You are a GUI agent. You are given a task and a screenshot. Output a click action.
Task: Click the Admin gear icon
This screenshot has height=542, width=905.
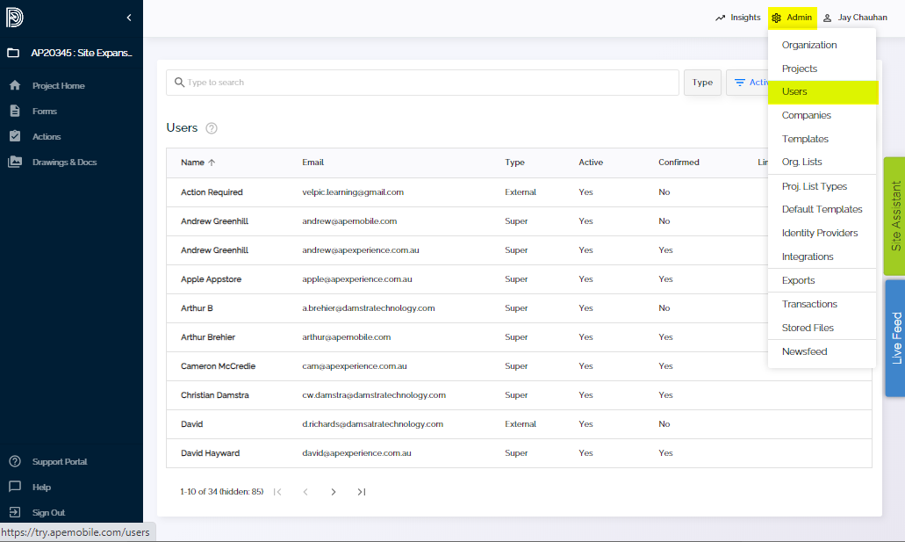click(776, 17)
